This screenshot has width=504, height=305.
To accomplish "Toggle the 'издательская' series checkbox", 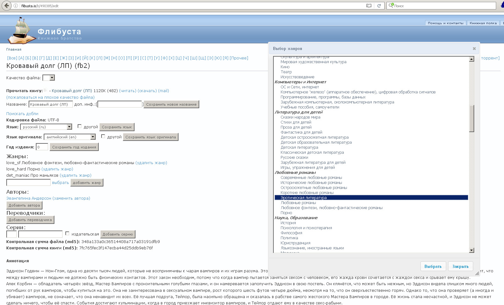I will point(67,234).
